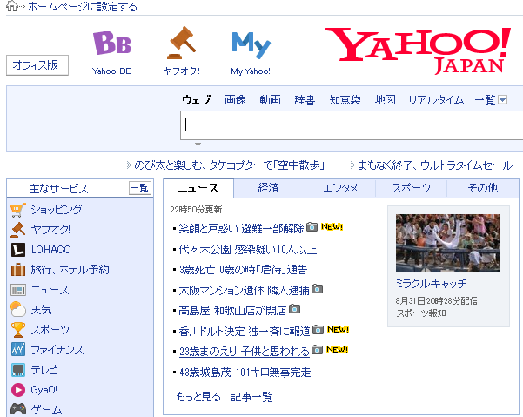Click camera icon next to 23歳まのえり headline
The height and width of the screenshot is (417, 523).
coord(318,350)
